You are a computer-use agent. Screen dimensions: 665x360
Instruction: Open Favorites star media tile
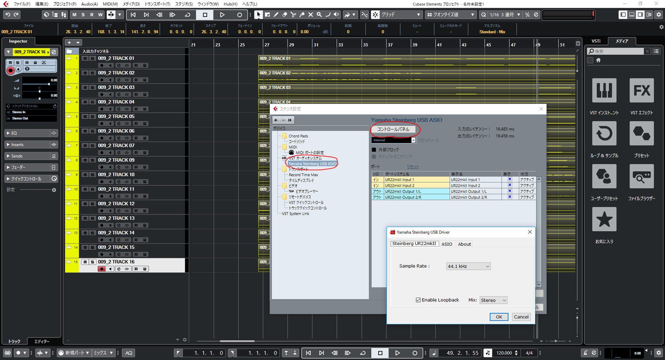click(604, 219)
